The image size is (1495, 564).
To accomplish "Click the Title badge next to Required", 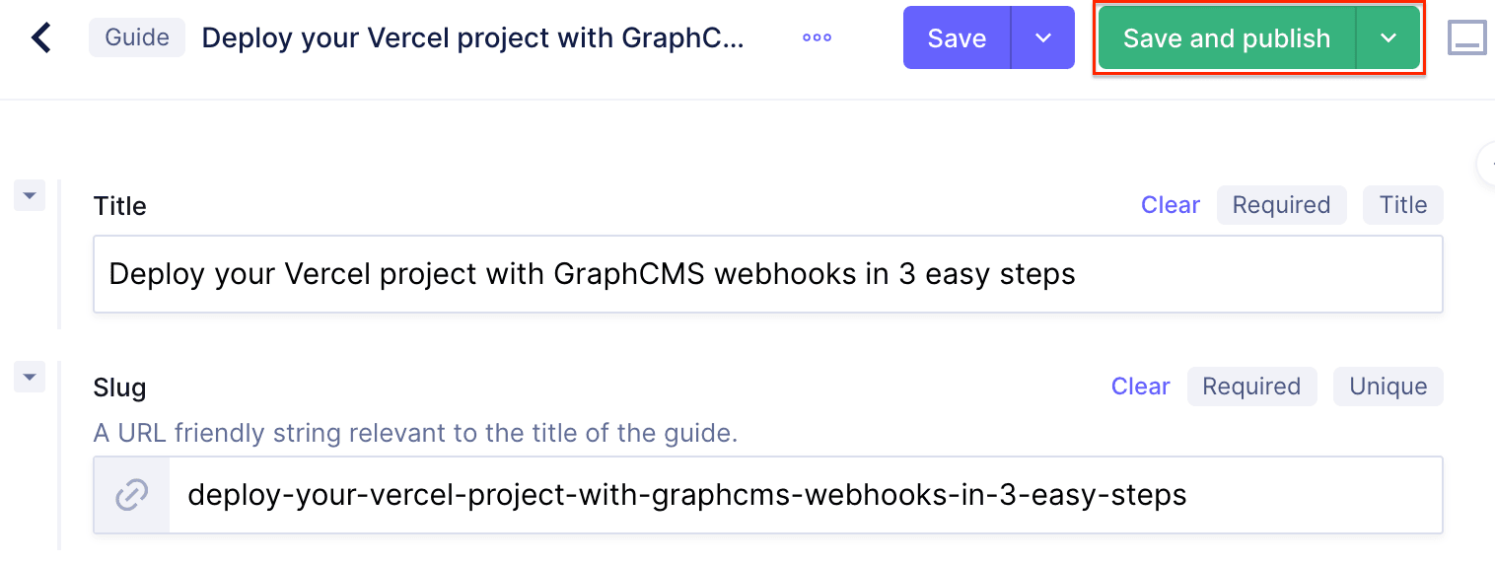I will click(x=1402, y=205).
